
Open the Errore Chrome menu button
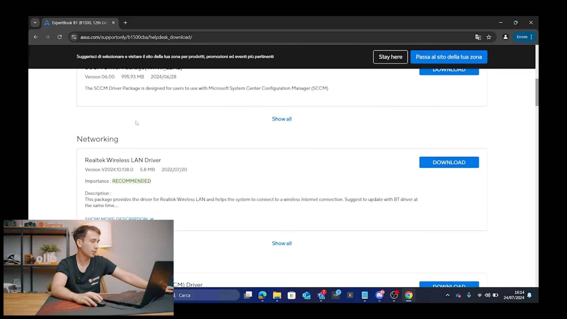click(x=524, y=37)
